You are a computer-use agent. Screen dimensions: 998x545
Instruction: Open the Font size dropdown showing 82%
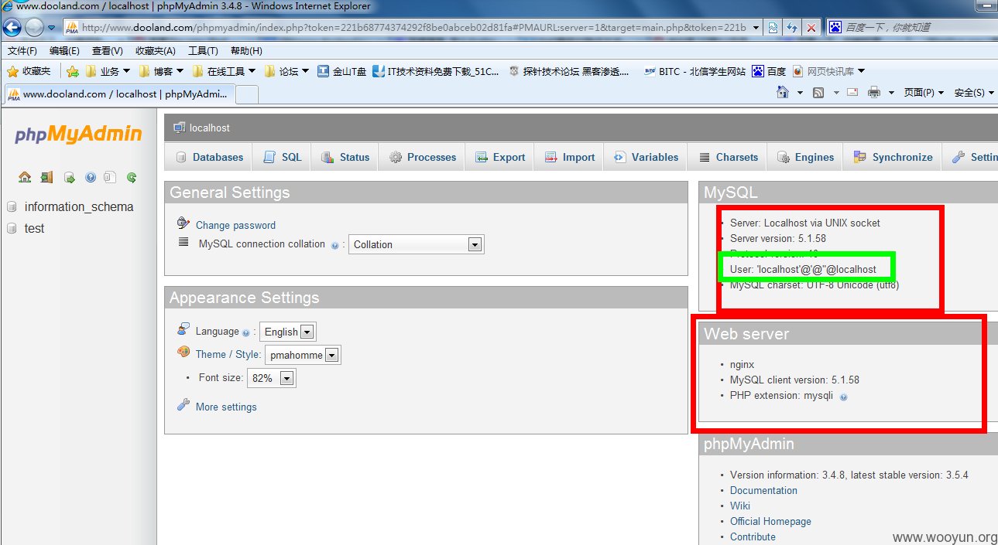coord(271,378)
